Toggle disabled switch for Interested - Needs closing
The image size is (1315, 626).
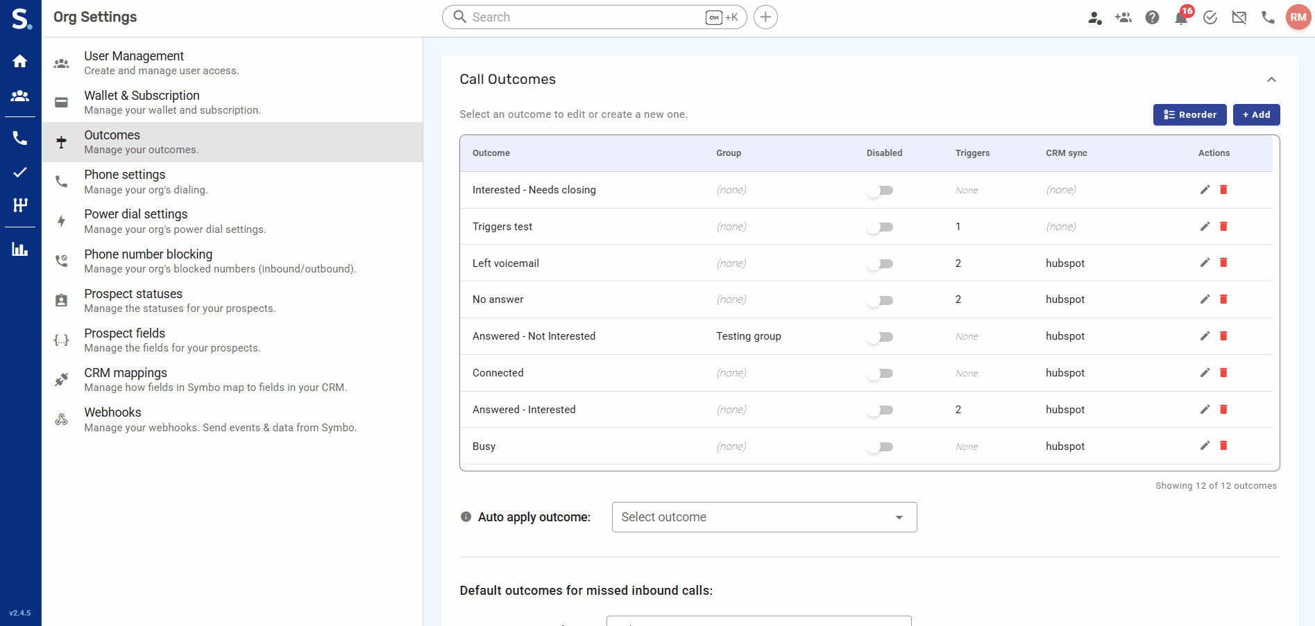880,191
